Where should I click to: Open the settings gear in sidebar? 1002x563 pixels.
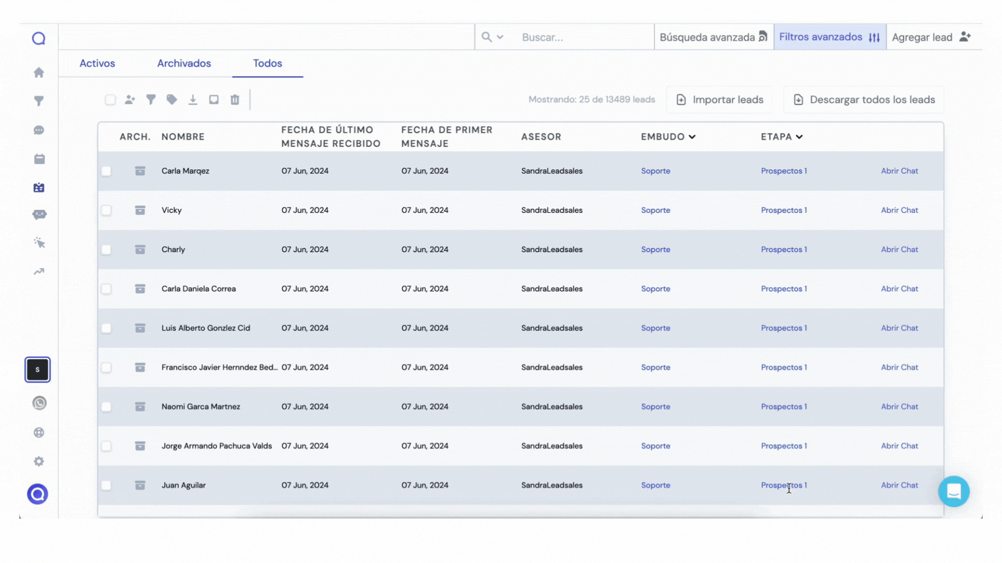39,461
